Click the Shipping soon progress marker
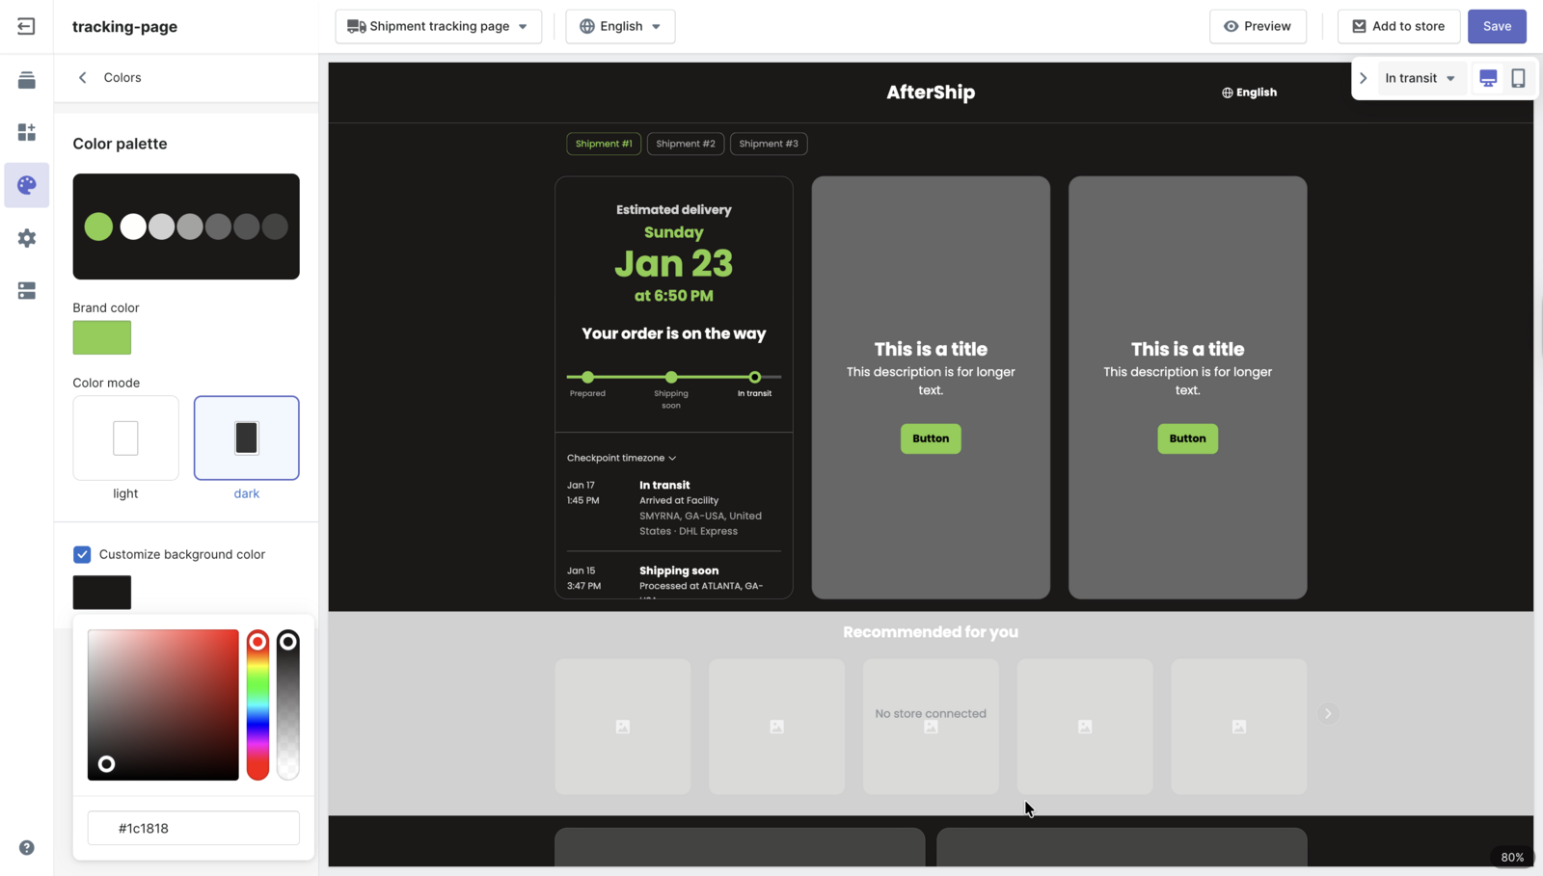Viewport: 1543px width, 876px height. point(671,377)
